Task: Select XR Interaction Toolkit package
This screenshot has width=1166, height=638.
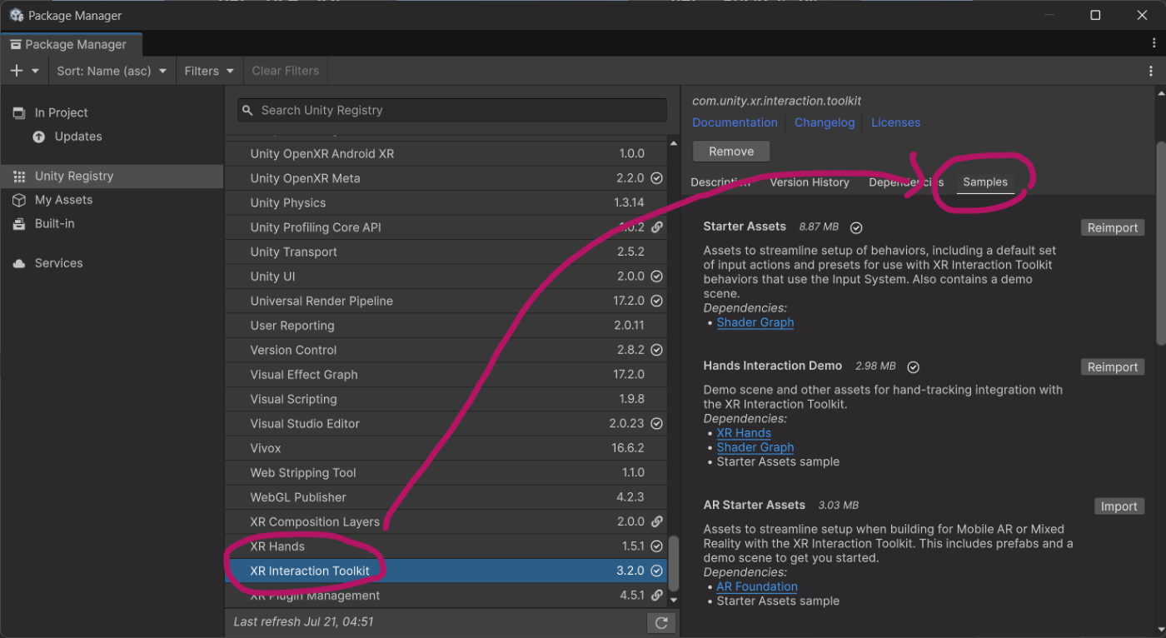Action: [446, 571]
